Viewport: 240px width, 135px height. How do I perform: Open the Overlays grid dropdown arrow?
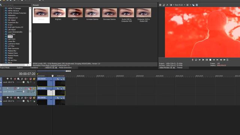(190, 5)
